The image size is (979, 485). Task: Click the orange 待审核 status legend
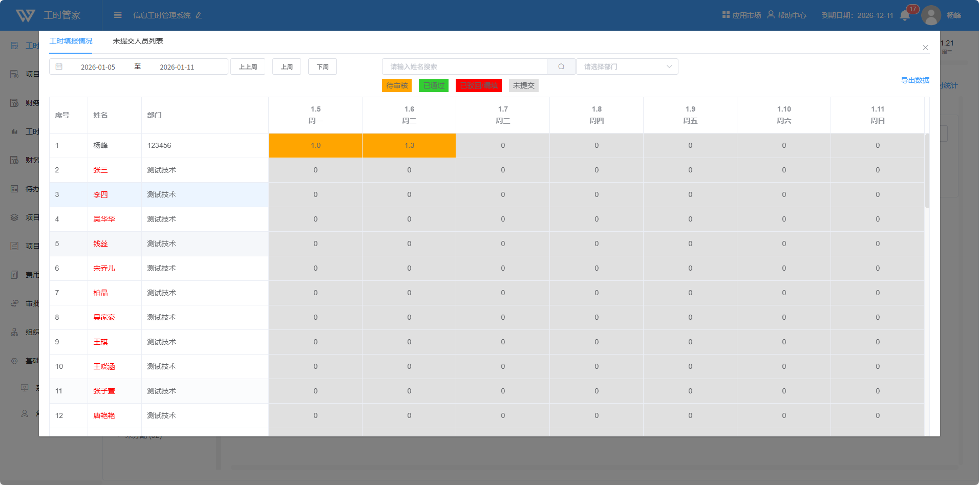(397, 85)
